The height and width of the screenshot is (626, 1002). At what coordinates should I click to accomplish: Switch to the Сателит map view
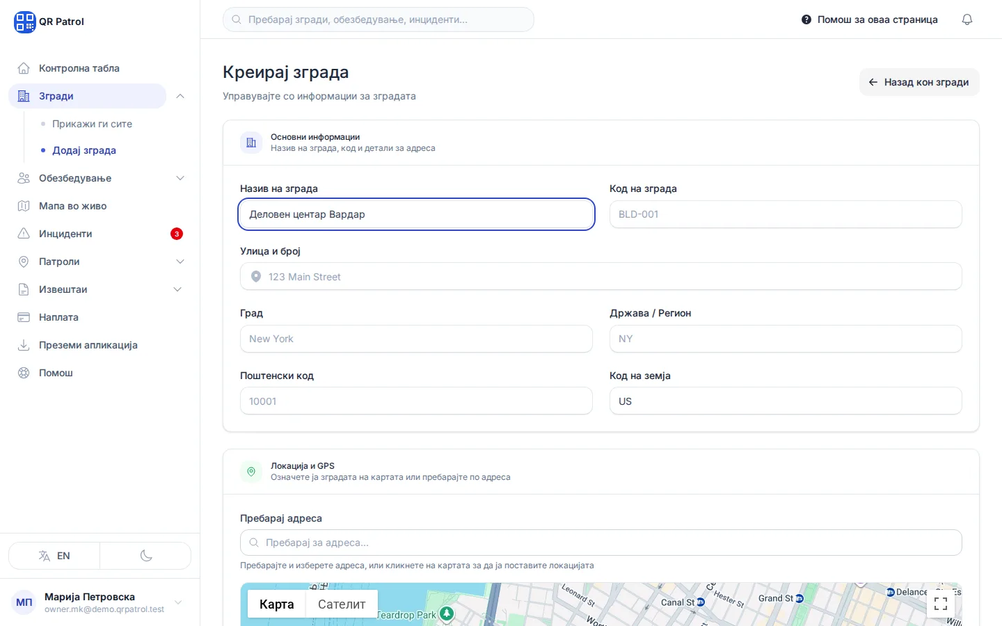pyautogui.click(x=342, y=604)
